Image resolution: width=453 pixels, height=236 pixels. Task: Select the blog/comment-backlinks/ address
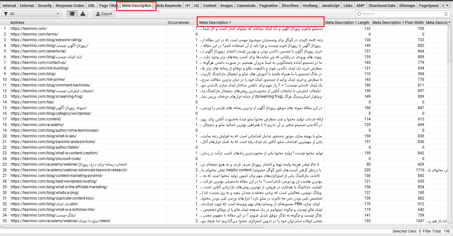click(x=50, y=85)
